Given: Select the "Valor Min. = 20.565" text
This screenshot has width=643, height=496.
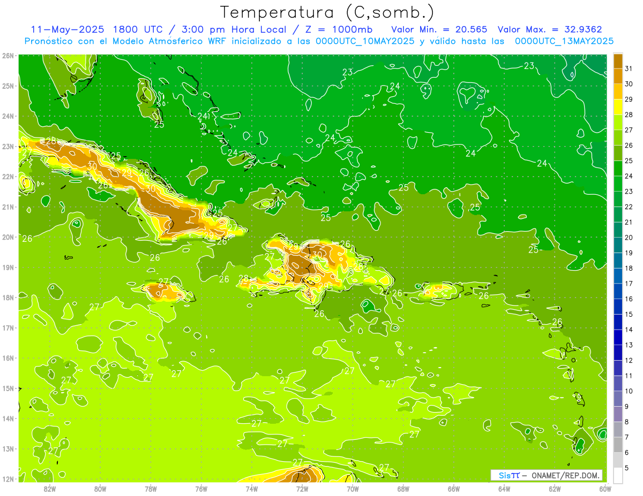Looking at the screenshot, I should [439, 29].
